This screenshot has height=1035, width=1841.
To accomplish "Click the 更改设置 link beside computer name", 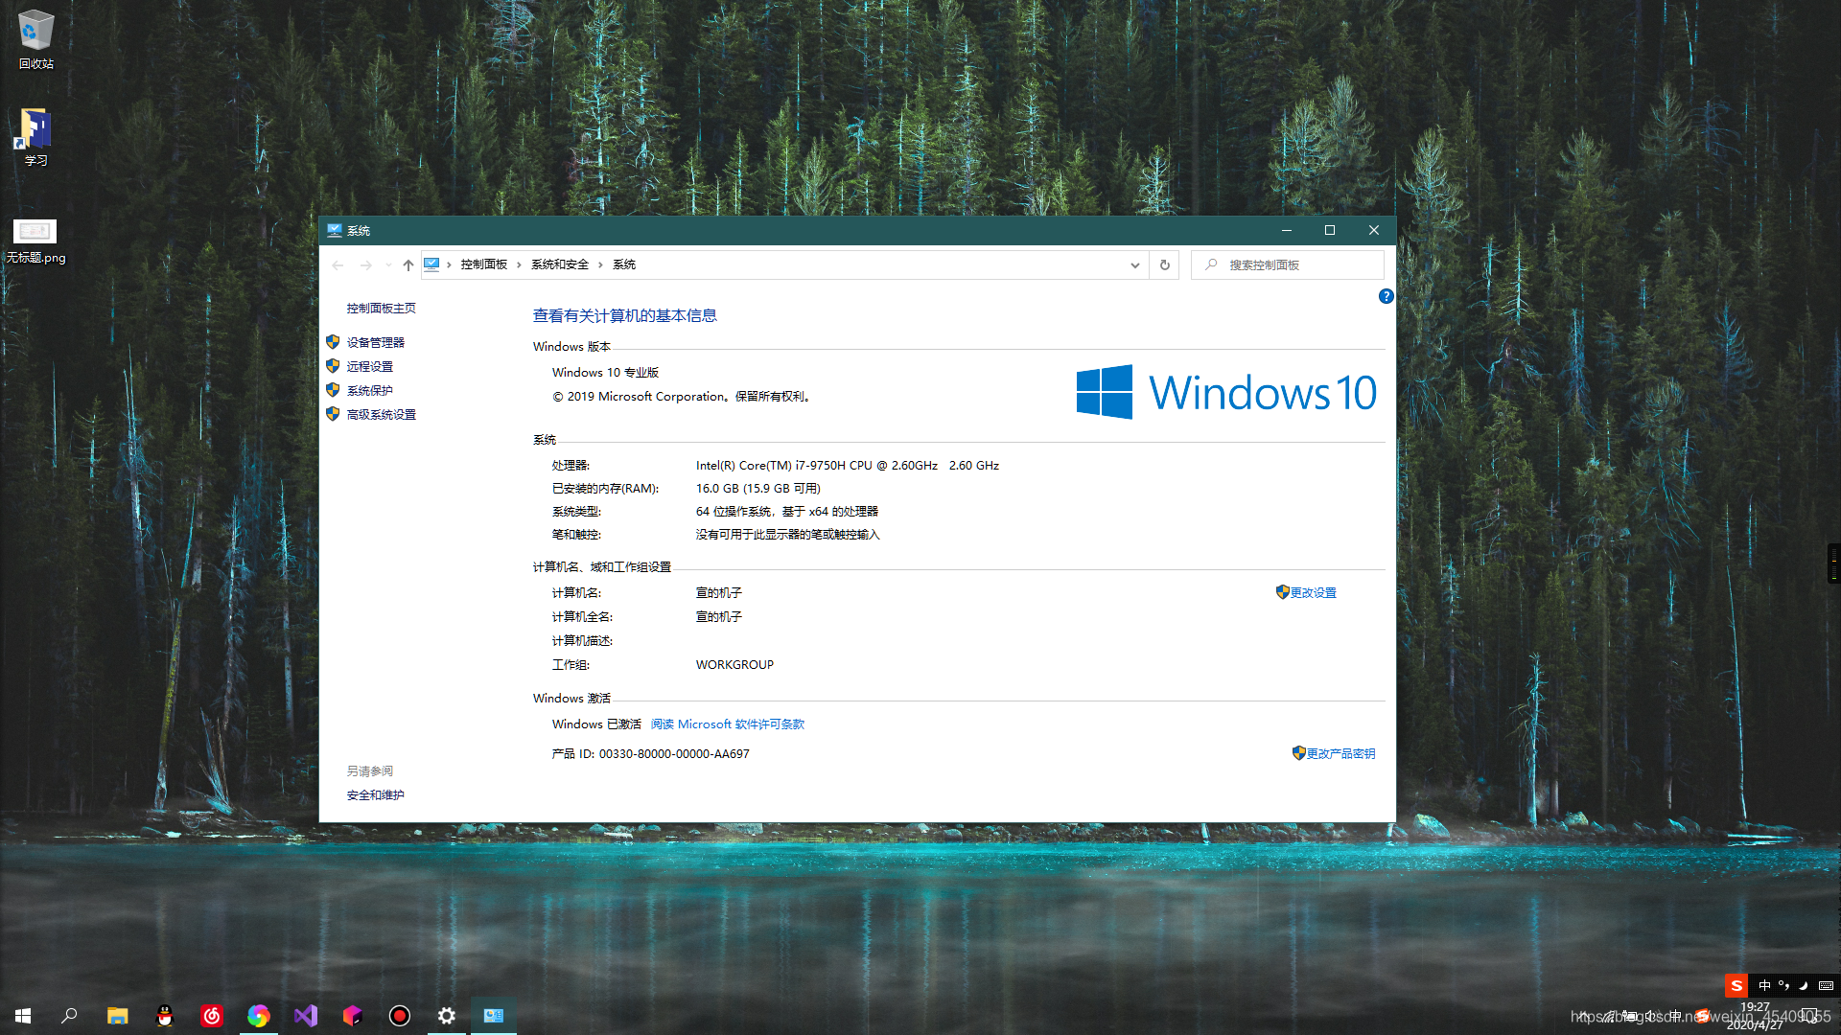I will 1313,592.
